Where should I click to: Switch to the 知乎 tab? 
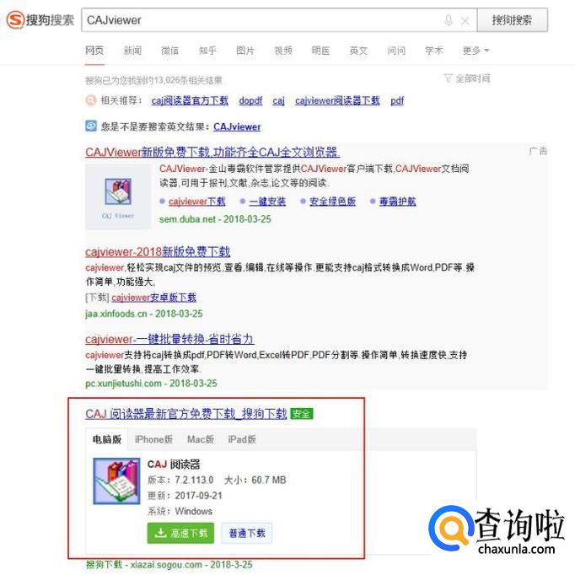tap(207, 51)
